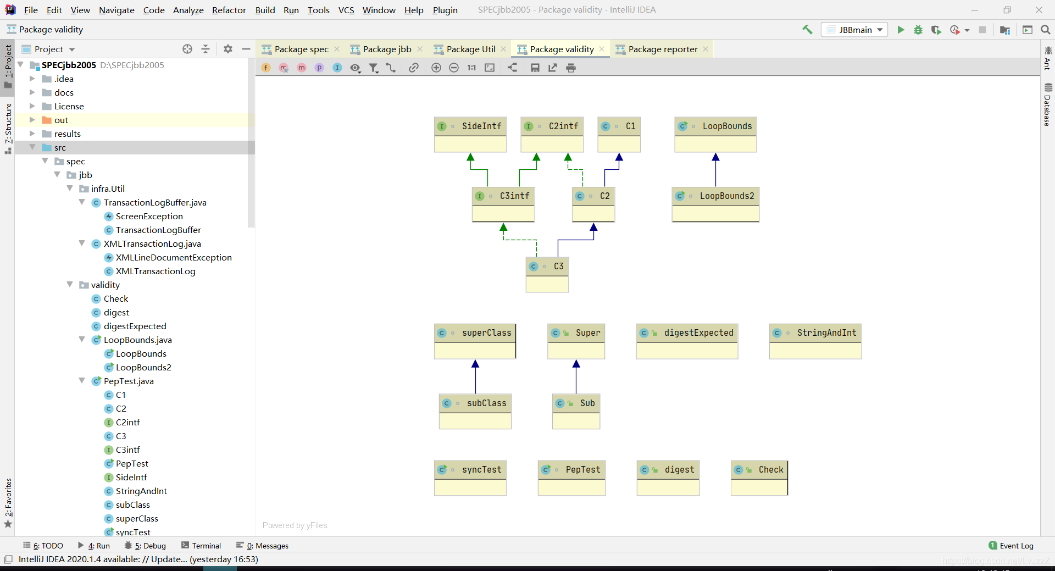Open the Debug tool window

[x=145, y=546]
